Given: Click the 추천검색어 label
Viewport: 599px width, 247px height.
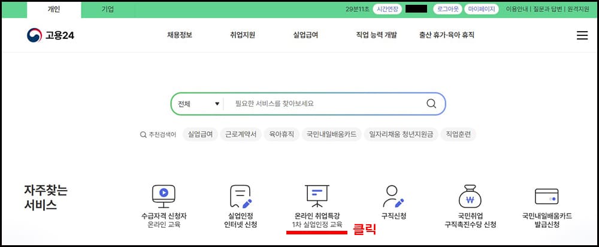Looking at the screenshot, I should [162, 134].
